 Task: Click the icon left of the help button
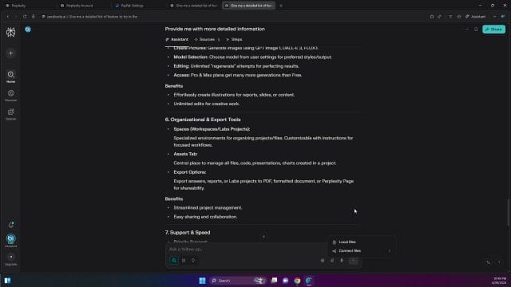click(x=488, y=262)
